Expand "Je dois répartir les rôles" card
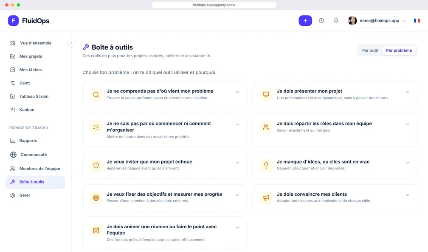 click(x=408, y=125)
